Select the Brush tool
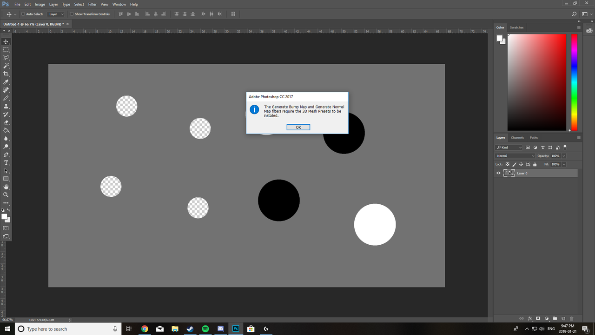Screen dimensions: 595x335 coord(6,98)
